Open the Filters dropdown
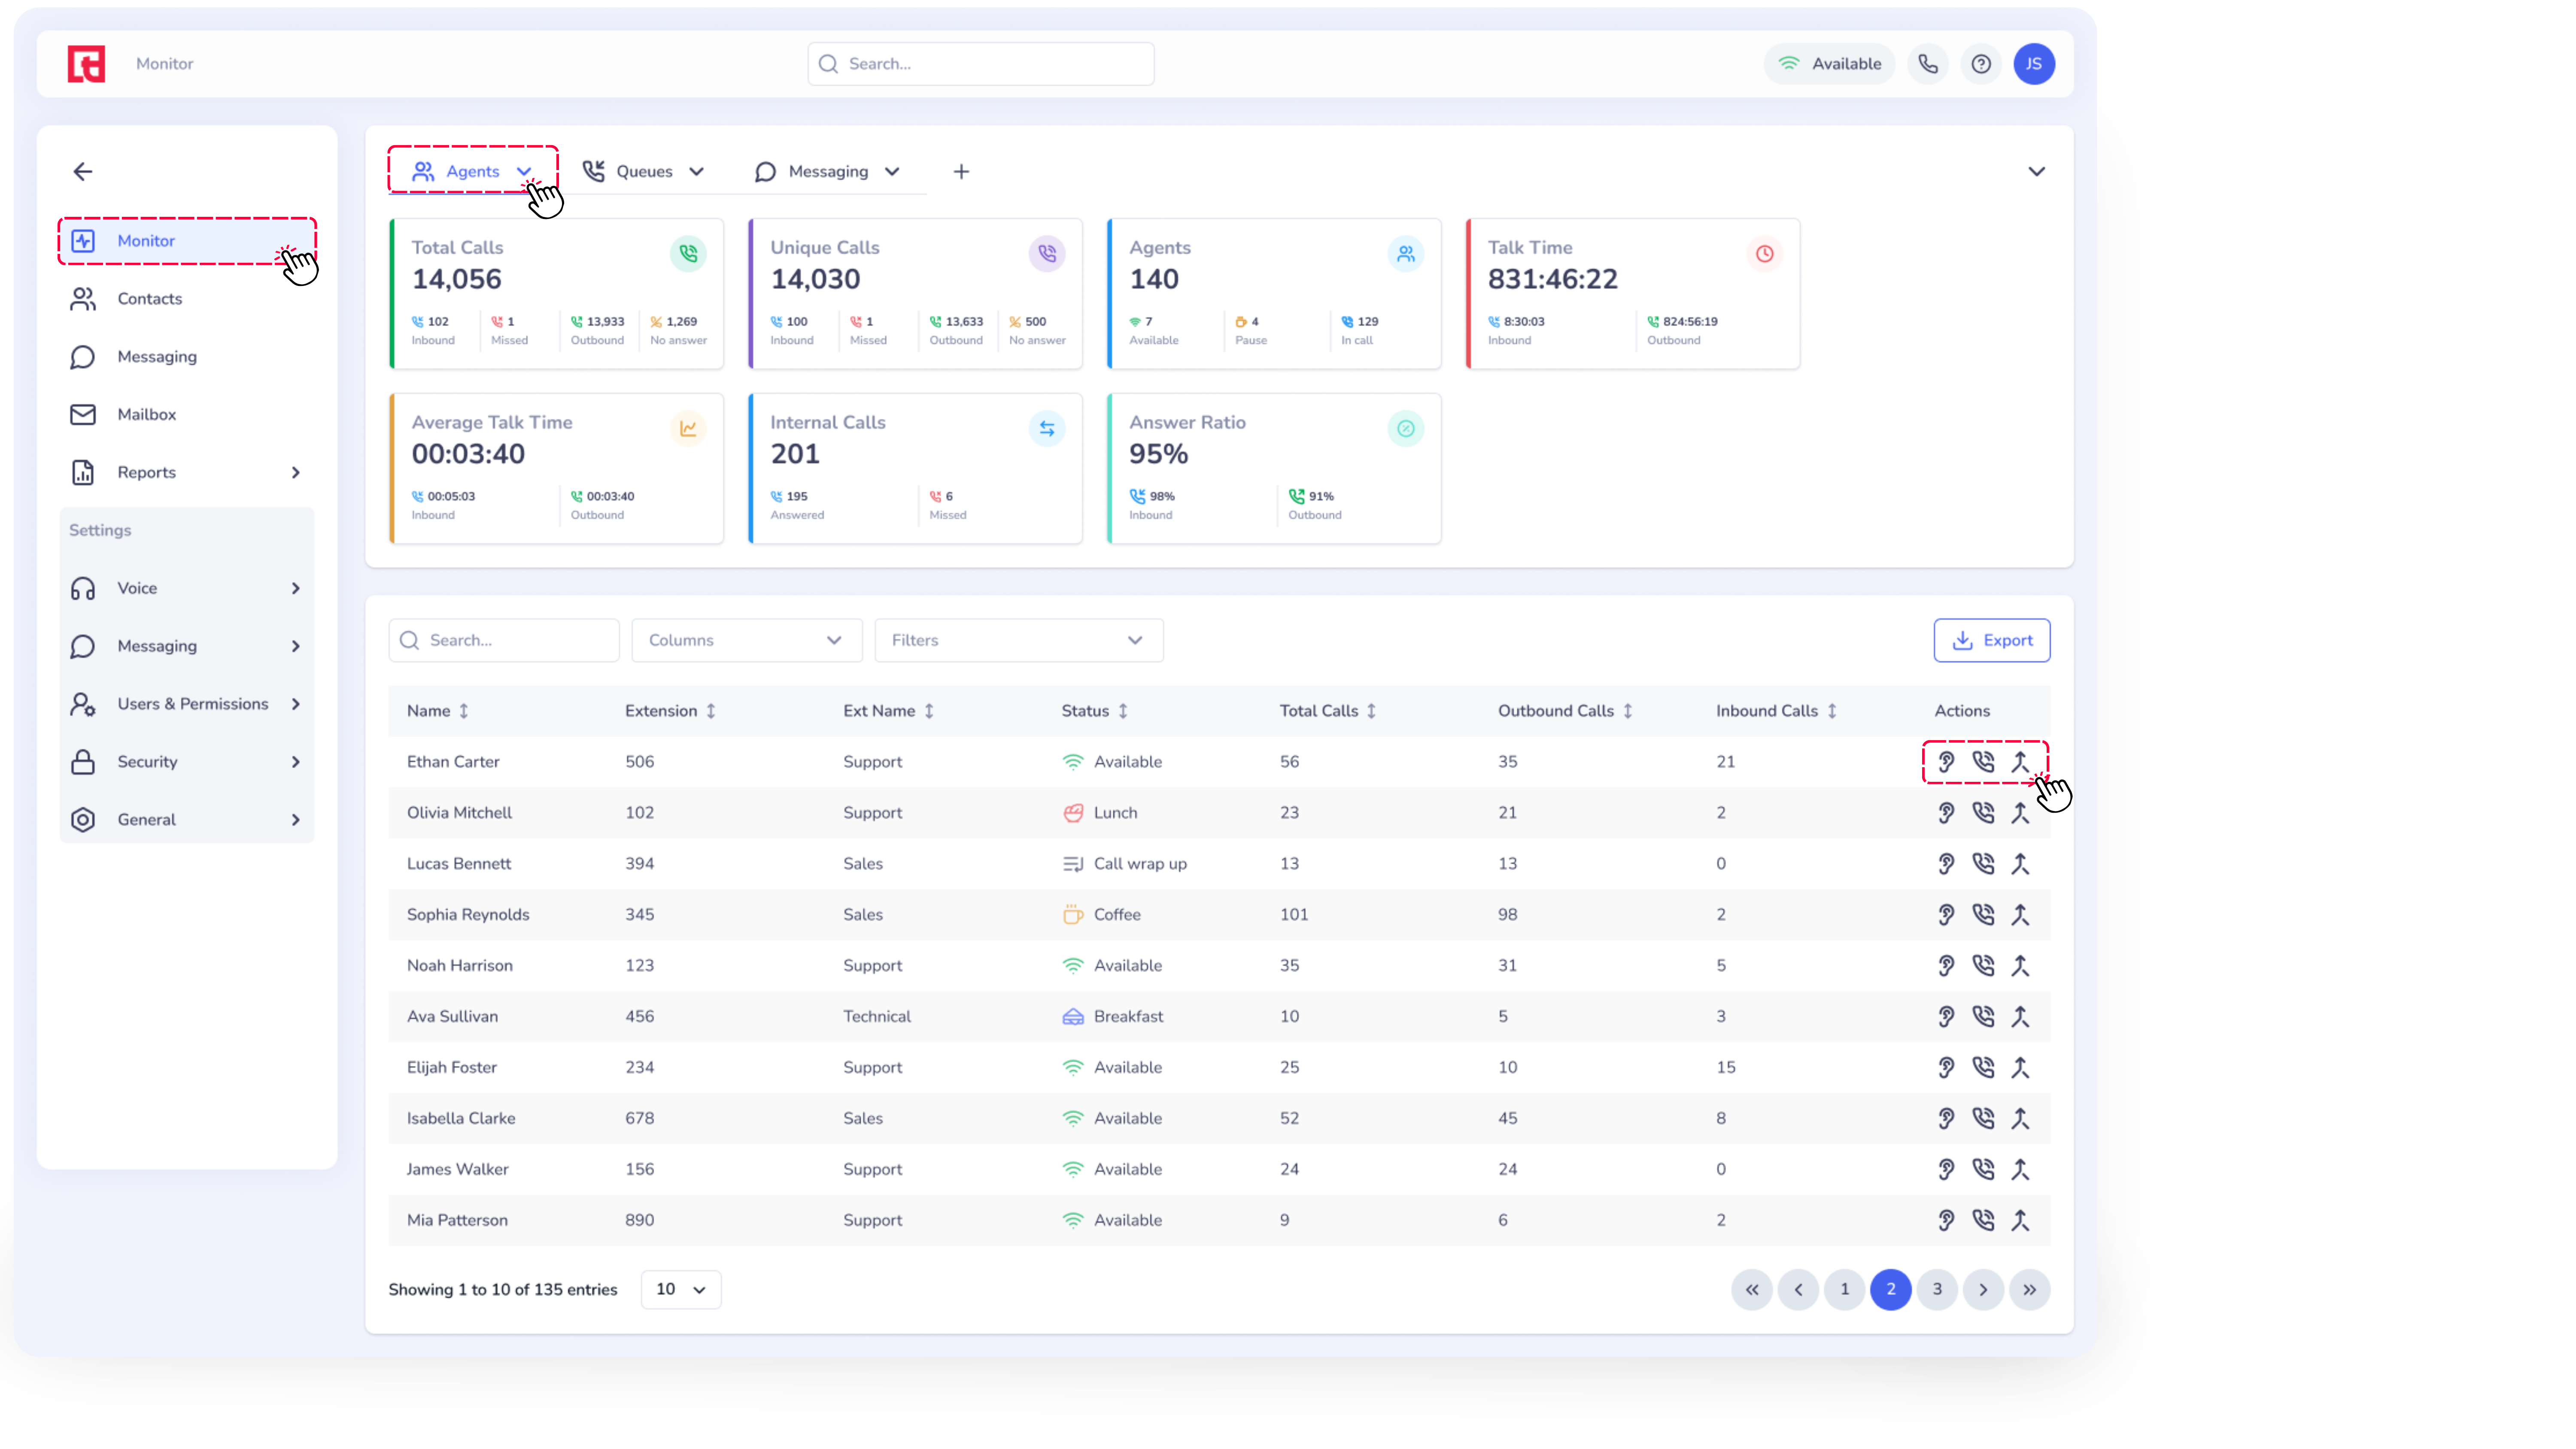Image resolution: width=2576 pixels, height=1449 pixels. [1018, 640]
